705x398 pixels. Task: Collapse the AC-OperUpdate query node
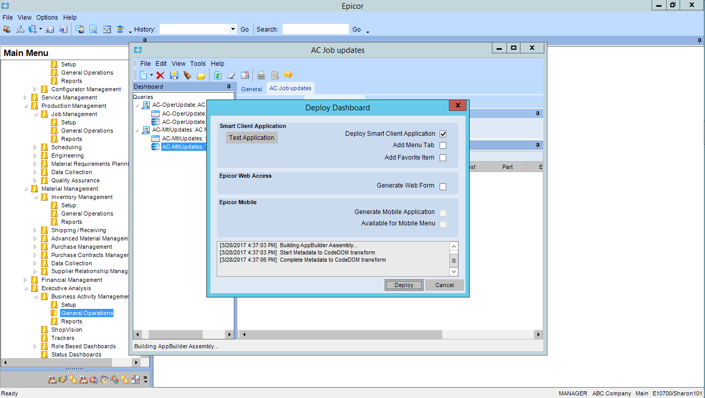[137, 105]
